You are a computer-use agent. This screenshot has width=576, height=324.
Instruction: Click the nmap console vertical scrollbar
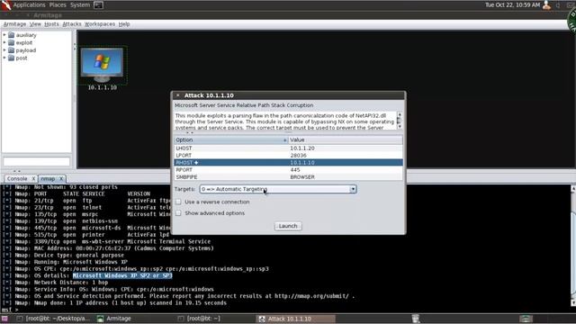coord(573,246)
